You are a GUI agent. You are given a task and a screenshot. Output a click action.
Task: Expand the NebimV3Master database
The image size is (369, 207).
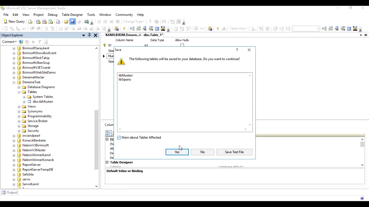(x=14, y=150)
